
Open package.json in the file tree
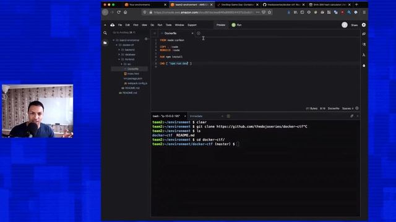135,78
